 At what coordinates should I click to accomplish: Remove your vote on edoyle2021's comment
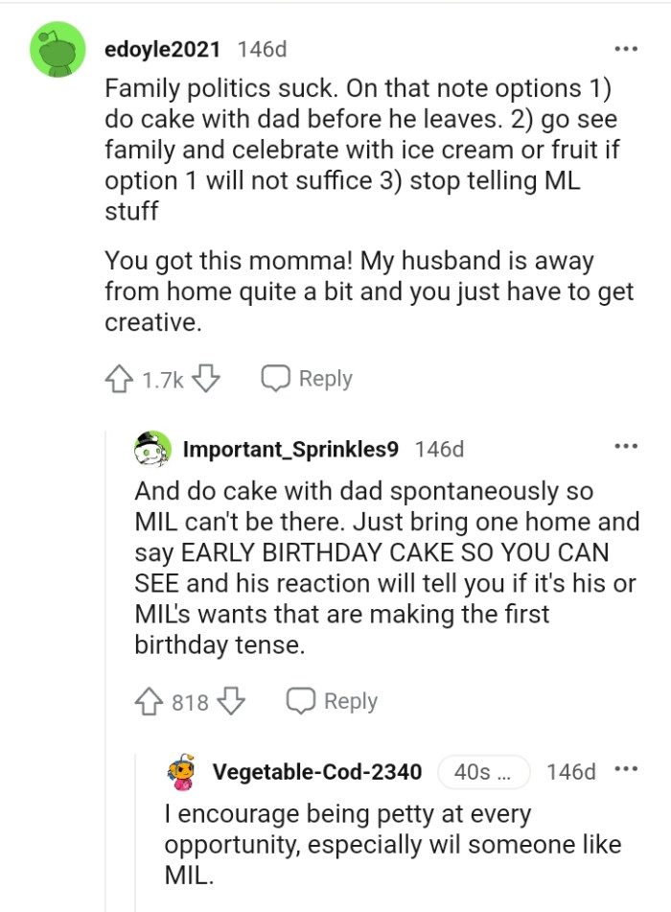point(118,379)
